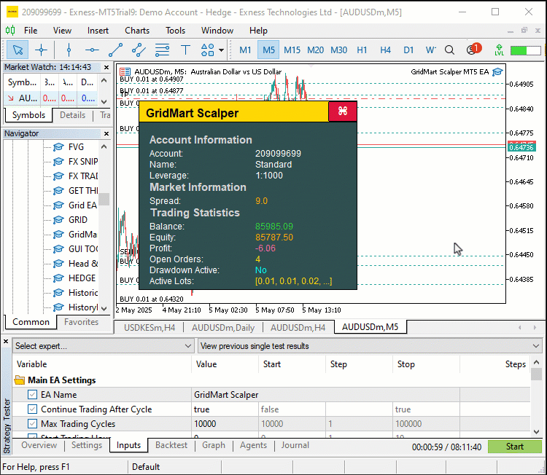This screenshot has height=475, width=547.
Task: Click the GUI TOO expert icon
Action: point(58,249)
